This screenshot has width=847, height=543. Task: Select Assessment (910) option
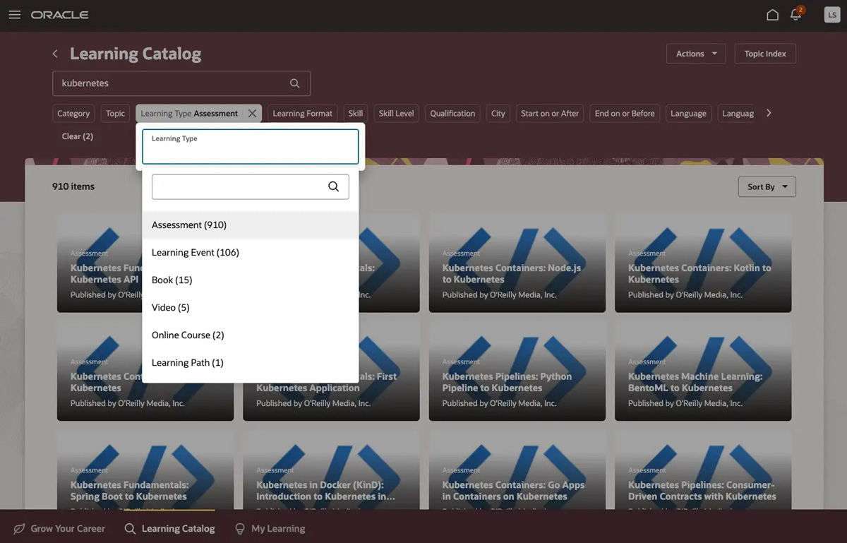pos(251,225)
